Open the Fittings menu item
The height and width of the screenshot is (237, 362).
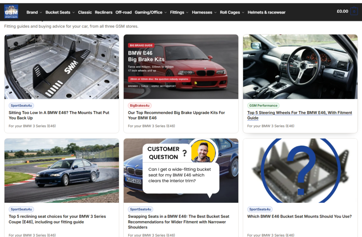coord(177,12)
